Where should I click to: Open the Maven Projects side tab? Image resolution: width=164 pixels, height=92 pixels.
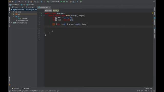point(155,33)
